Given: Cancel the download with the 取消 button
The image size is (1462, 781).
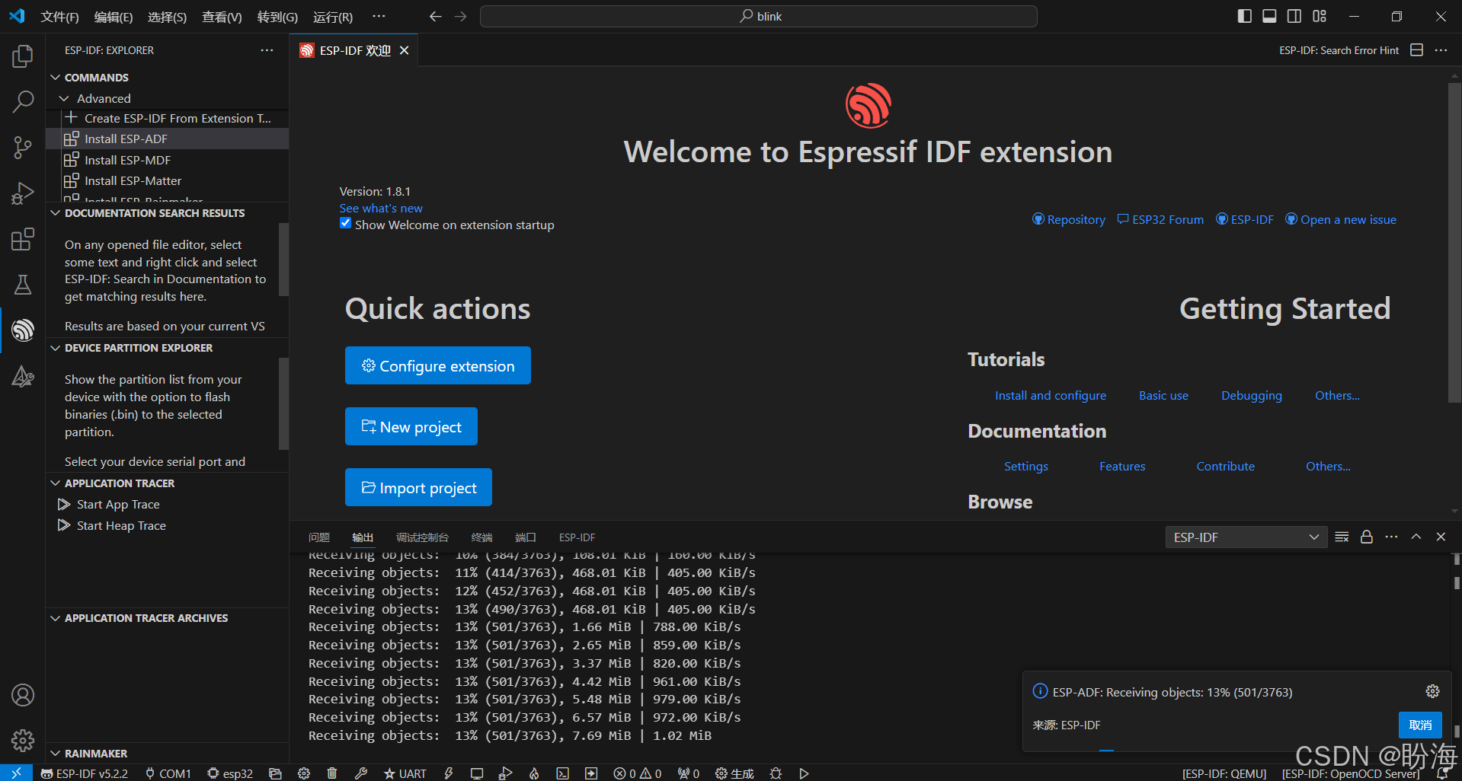Looking at the screenshot, I should coord(1420,725).
